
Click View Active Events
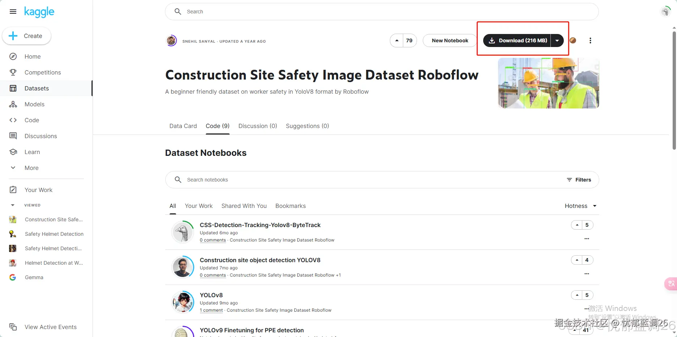[51, 327]
